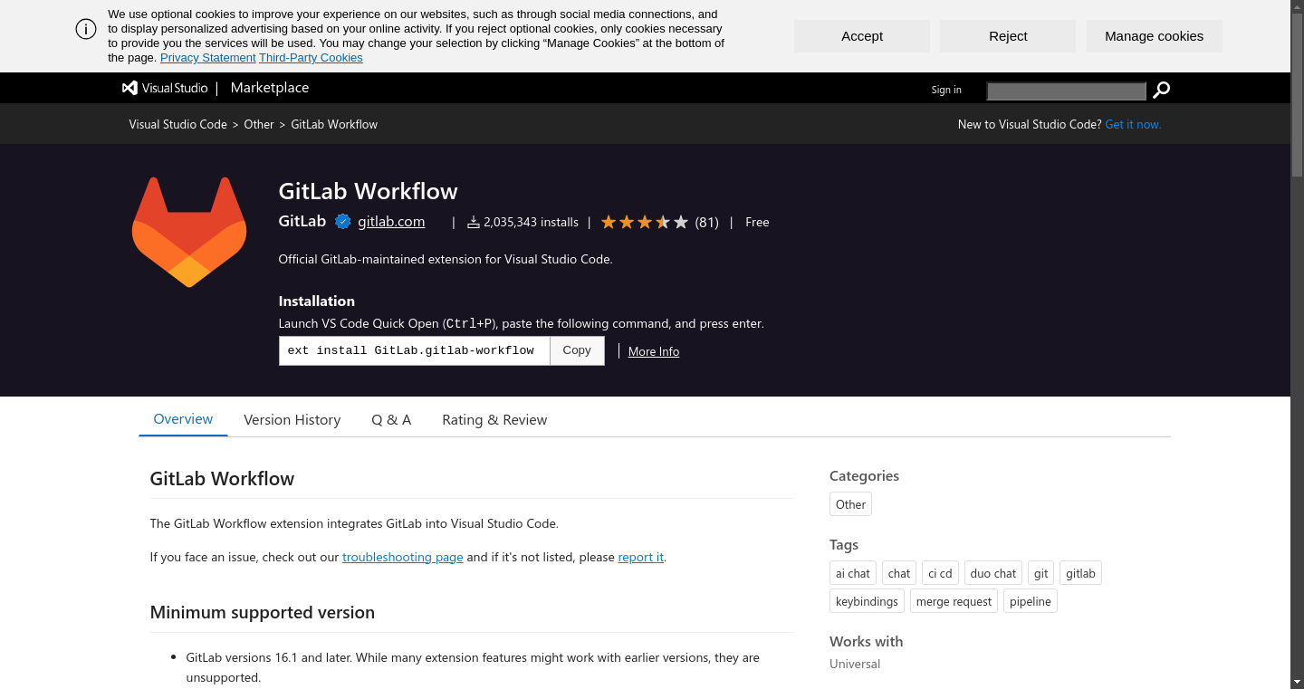Image resolution: width=1304 pixels, height=689 pixels.
Task: Switch to the Overview tab
Action: coord(183,419)
